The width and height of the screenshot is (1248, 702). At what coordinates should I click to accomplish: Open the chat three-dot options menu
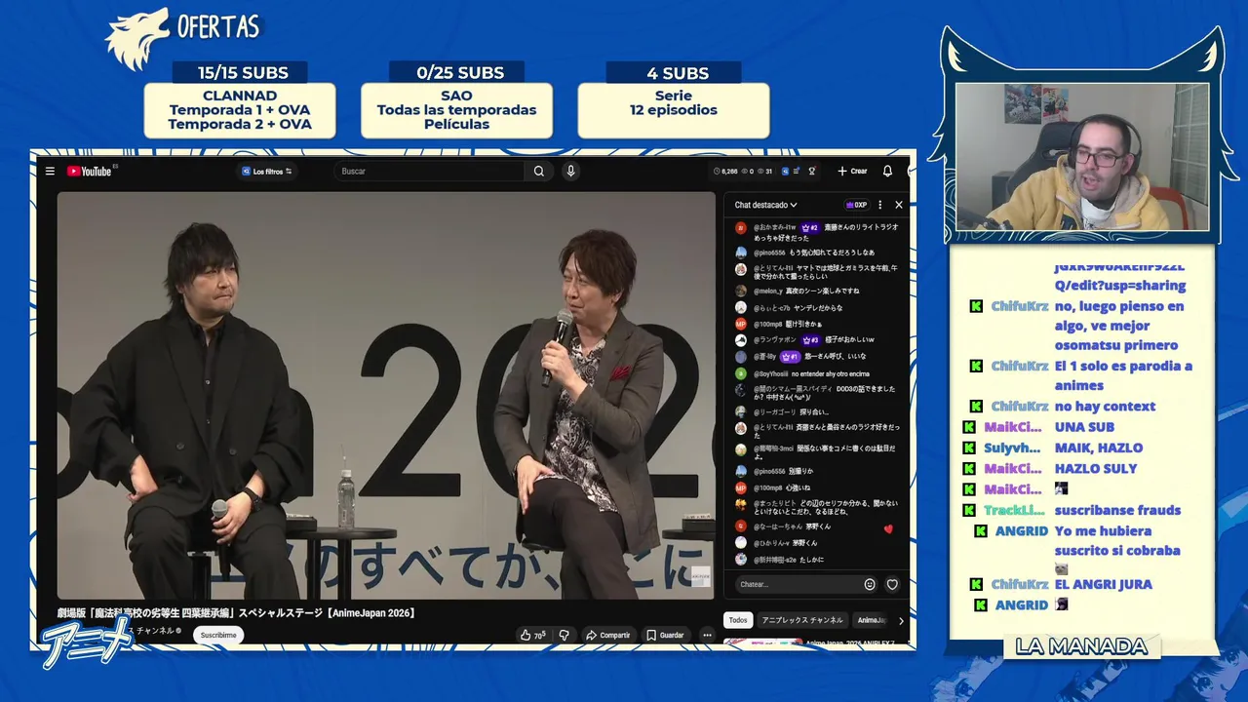click(x=879, y=205)
